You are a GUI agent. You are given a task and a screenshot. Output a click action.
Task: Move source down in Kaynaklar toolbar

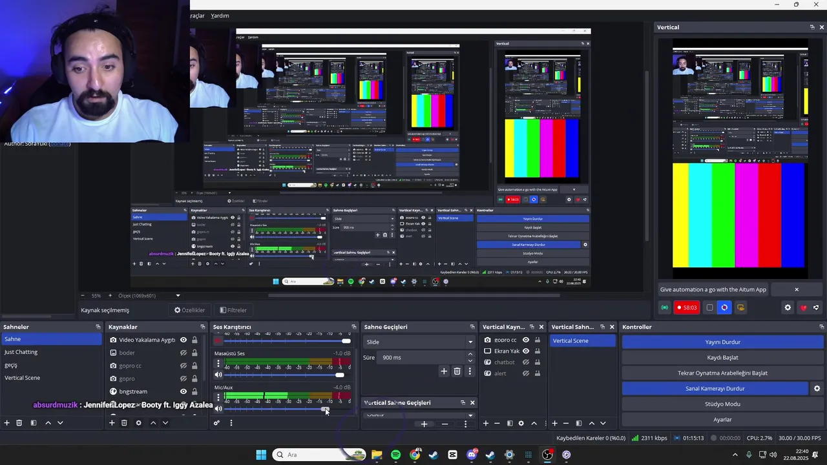(x=165, y=423)
